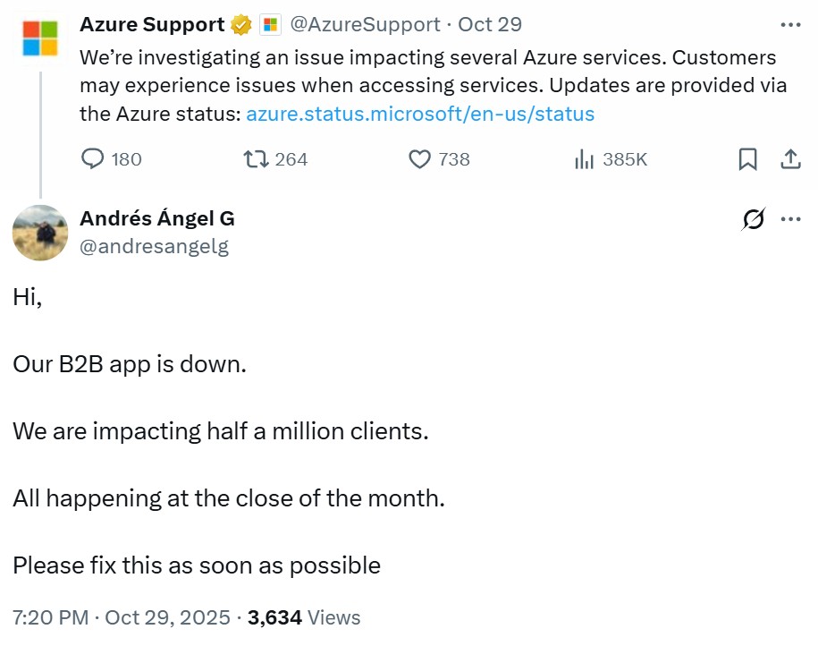
Task: Reply to the Azure Support tweet
Action: point(94,159)
